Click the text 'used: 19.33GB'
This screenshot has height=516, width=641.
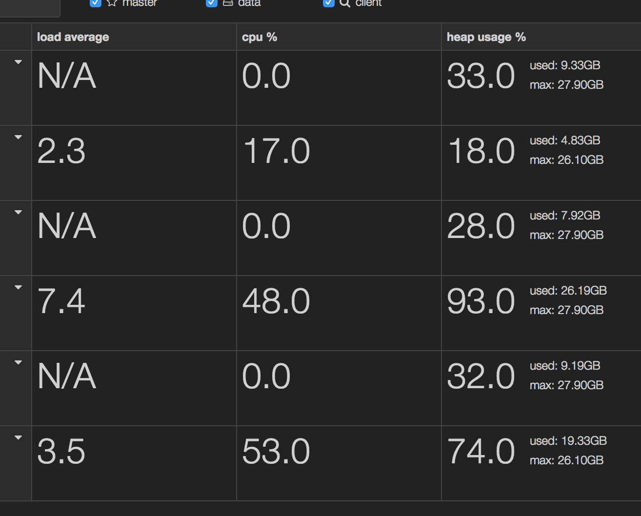click(568, 441)
